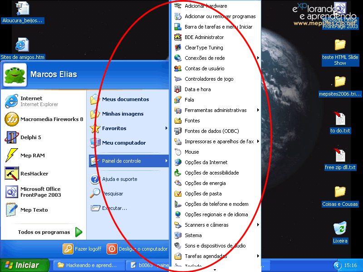
Task: Open Opções de telefone e modem icon
Action: click(178, 204)
